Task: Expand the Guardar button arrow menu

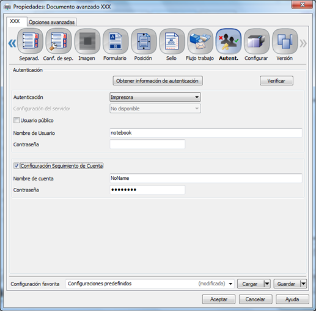Action: (303, 284)
